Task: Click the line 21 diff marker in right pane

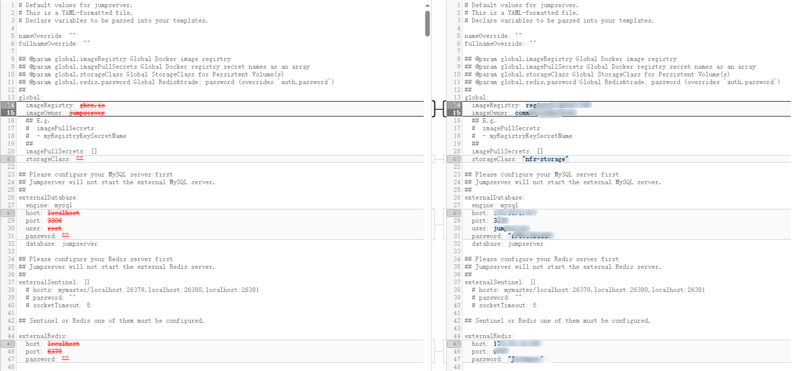Action: click(455, 159)
